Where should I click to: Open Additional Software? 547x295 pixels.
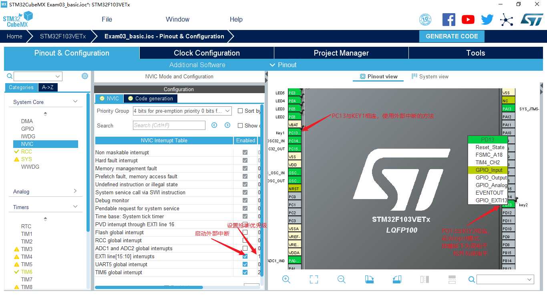pos(197,65)
